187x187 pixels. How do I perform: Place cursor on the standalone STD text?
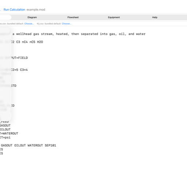coord(14,86)
